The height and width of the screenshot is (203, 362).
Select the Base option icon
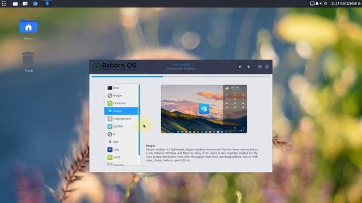(x=110, y=88)
